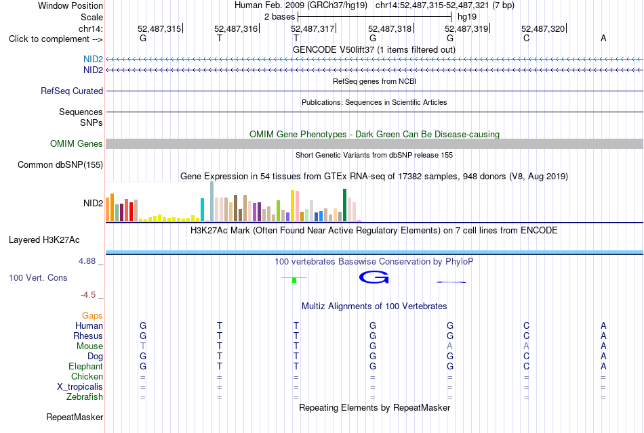644x433 pixels.
Task: Click Multiz Alignments of 100 Vertebrates title
Action: pyautogui.click(x=374, y=306)
